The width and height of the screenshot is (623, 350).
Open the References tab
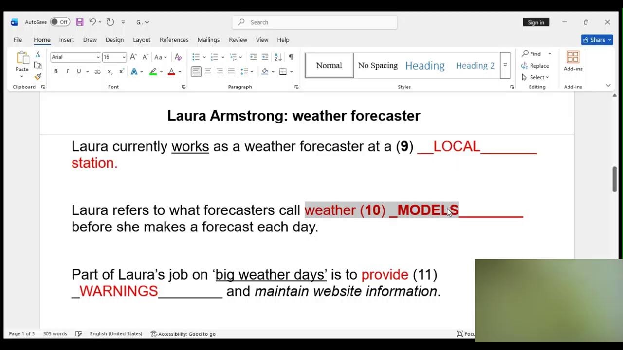click(x=174, y=40)
